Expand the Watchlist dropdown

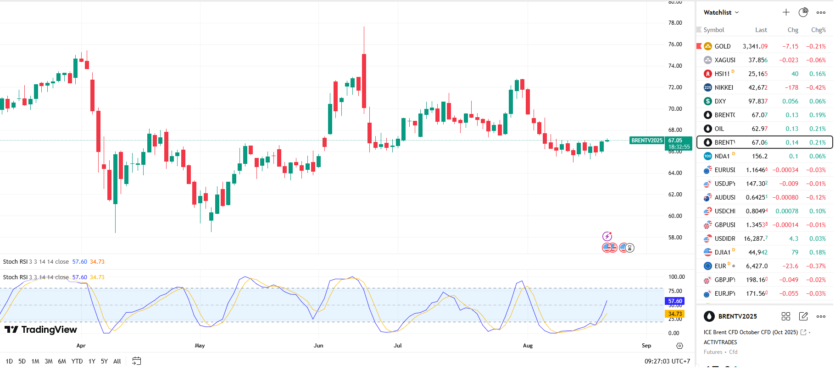(721, 12)
